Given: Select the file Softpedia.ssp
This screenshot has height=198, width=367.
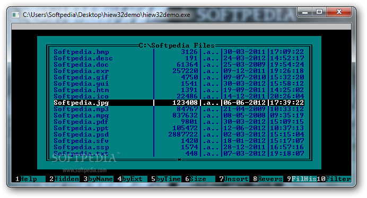Looking at the screenshot, I should [x=81, y=147].
